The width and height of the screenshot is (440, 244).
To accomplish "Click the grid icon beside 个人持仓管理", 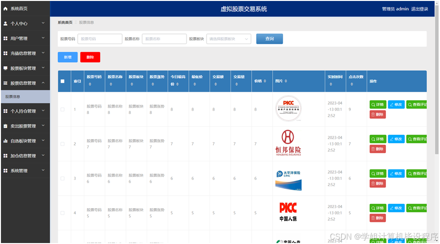I will [x=5, y=111].
